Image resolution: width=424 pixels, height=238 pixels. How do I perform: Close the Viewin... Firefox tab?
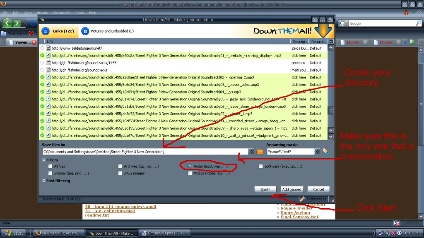(x=34, y=43)
